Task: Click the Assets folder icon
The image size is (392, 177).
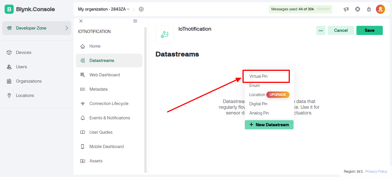Action: coord(83,161)
